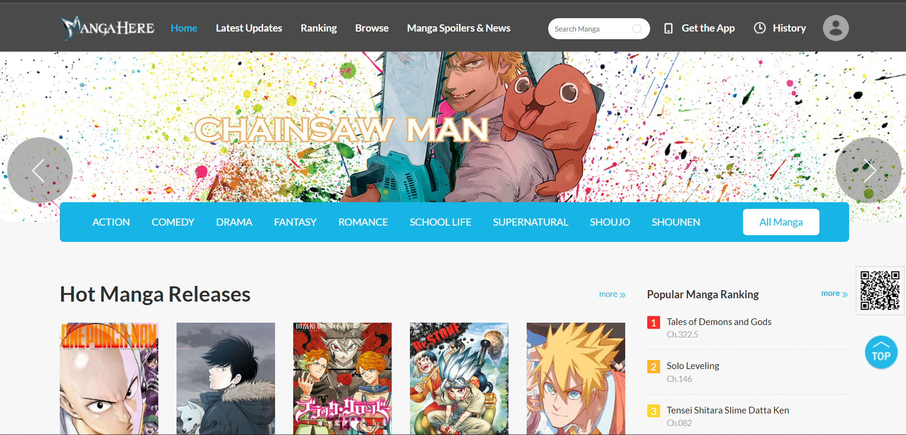Viewport: 906px width, 435px height.
Task: Open the Black Clover cover
Action: (x=343, y=379)
